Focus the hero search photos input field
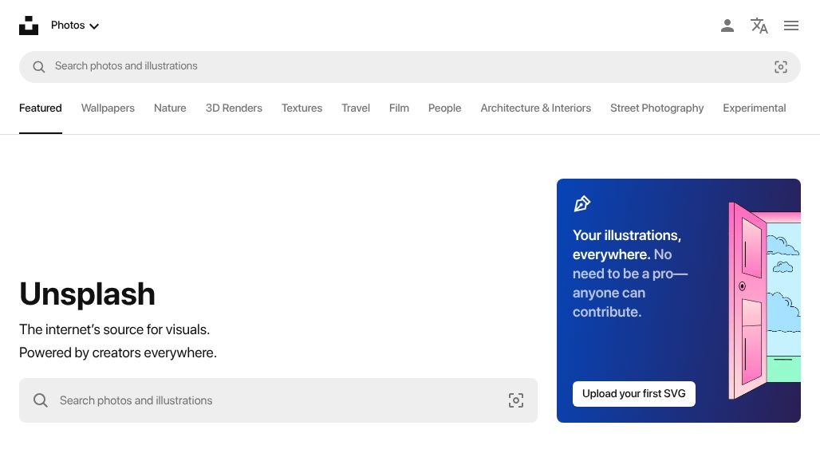This screenshot has width=820, height=461. [x=271, y=400]
